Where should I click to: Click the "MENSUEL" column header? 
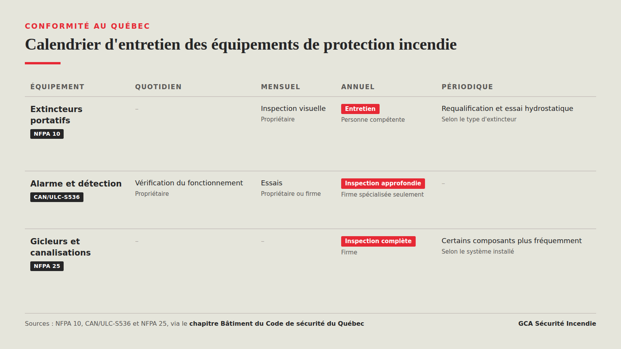281,87
